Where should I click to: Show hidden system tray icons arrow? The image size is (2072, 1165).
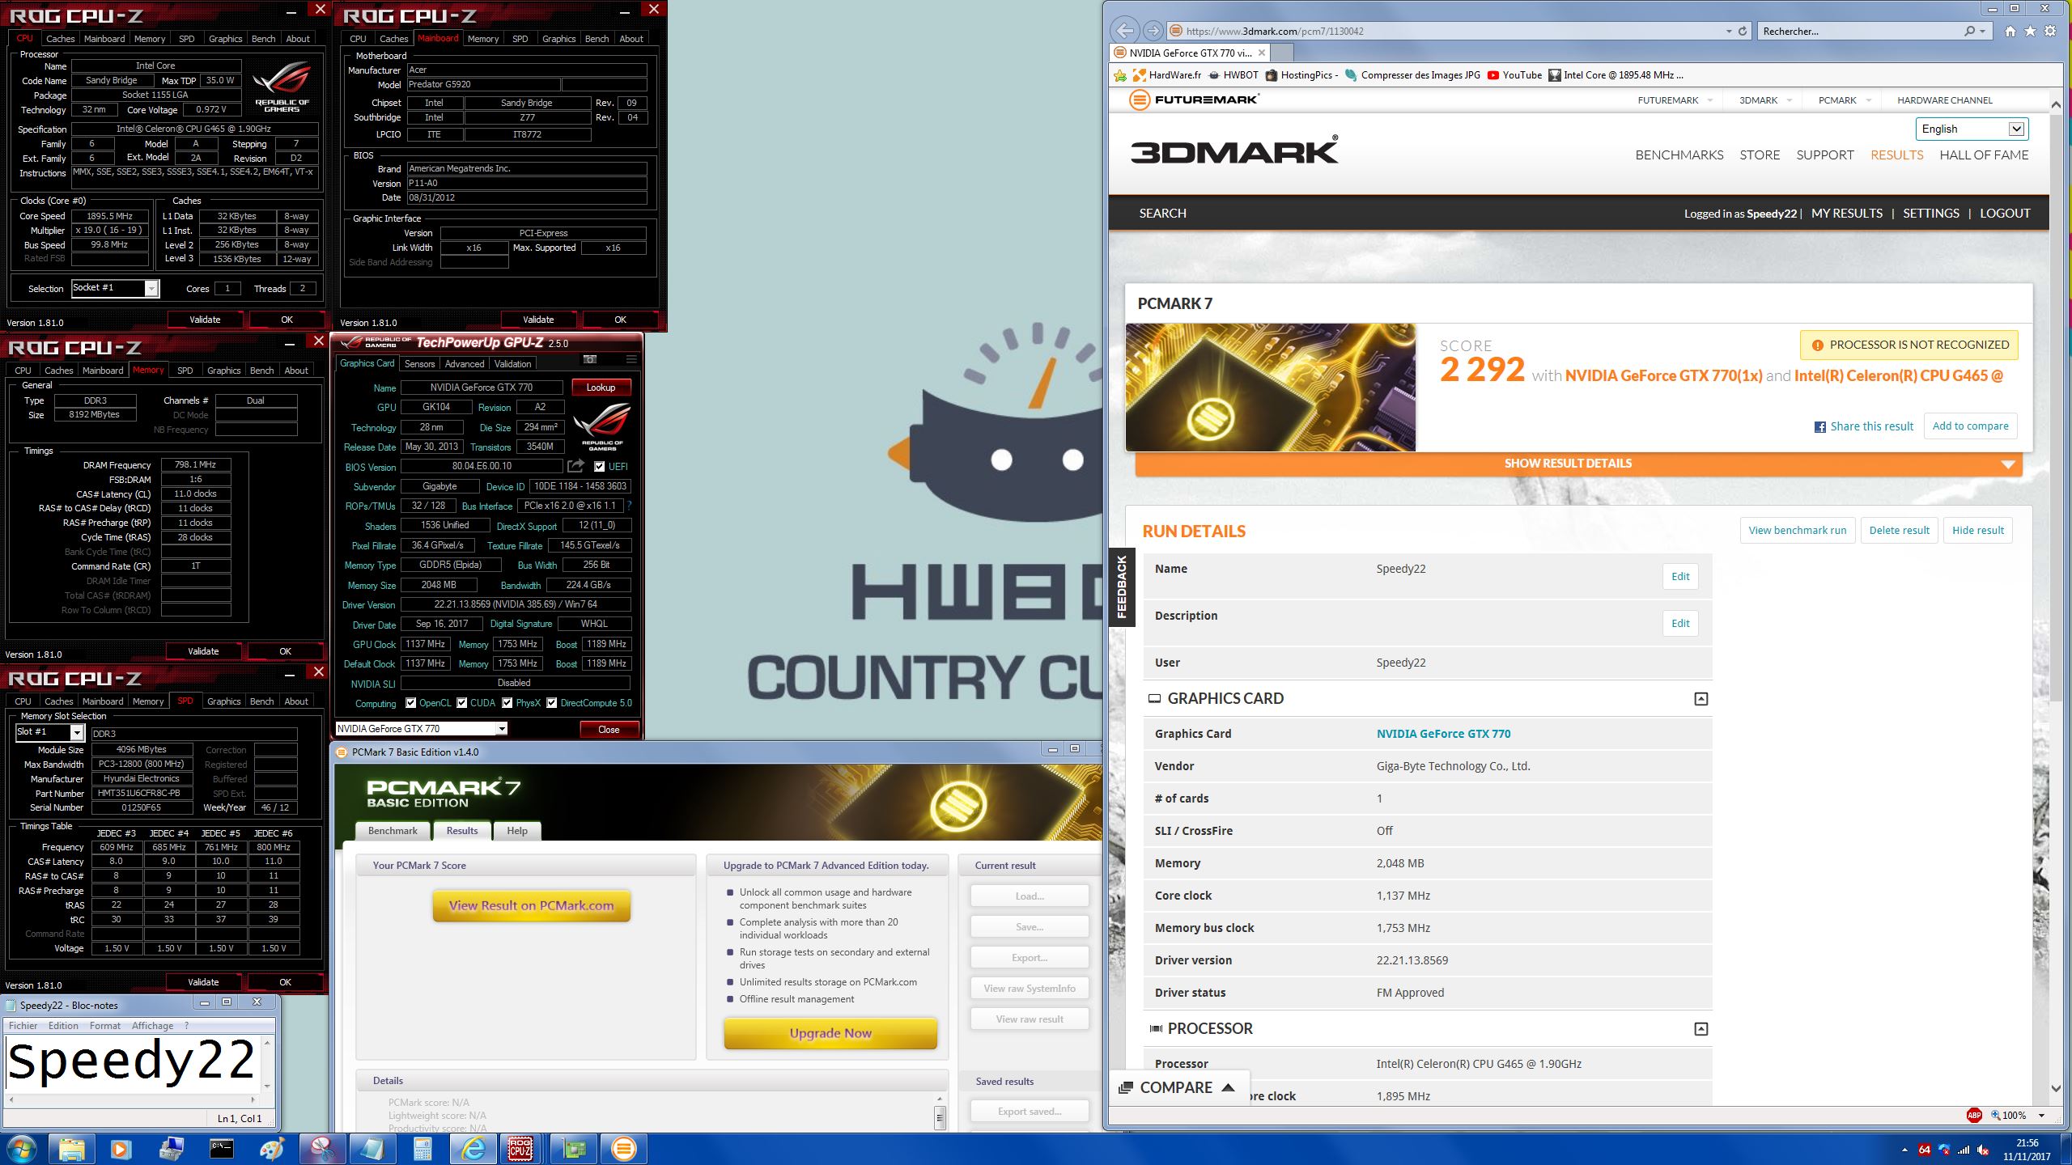click(x=1904, y=1150)
